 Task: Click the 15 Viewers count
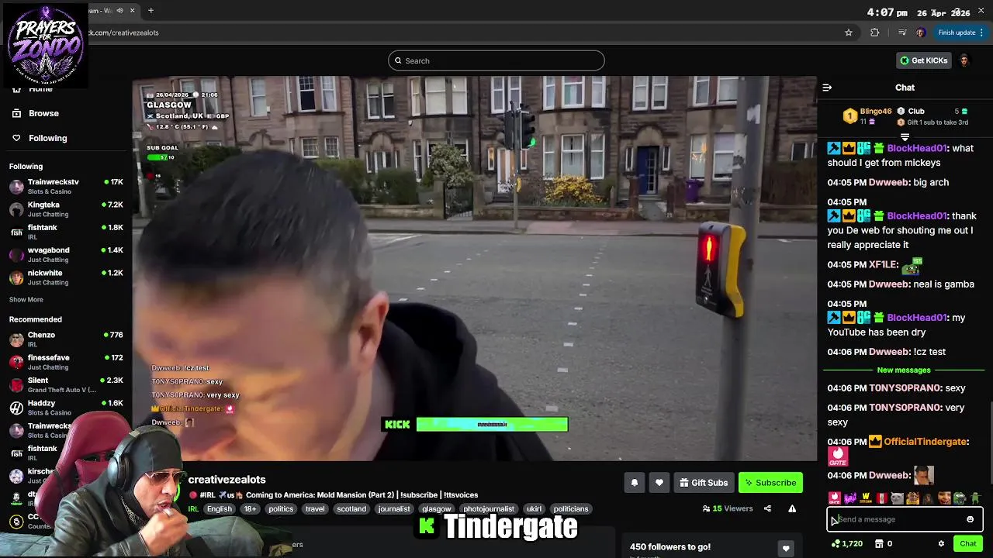click(x=728, y=508)
